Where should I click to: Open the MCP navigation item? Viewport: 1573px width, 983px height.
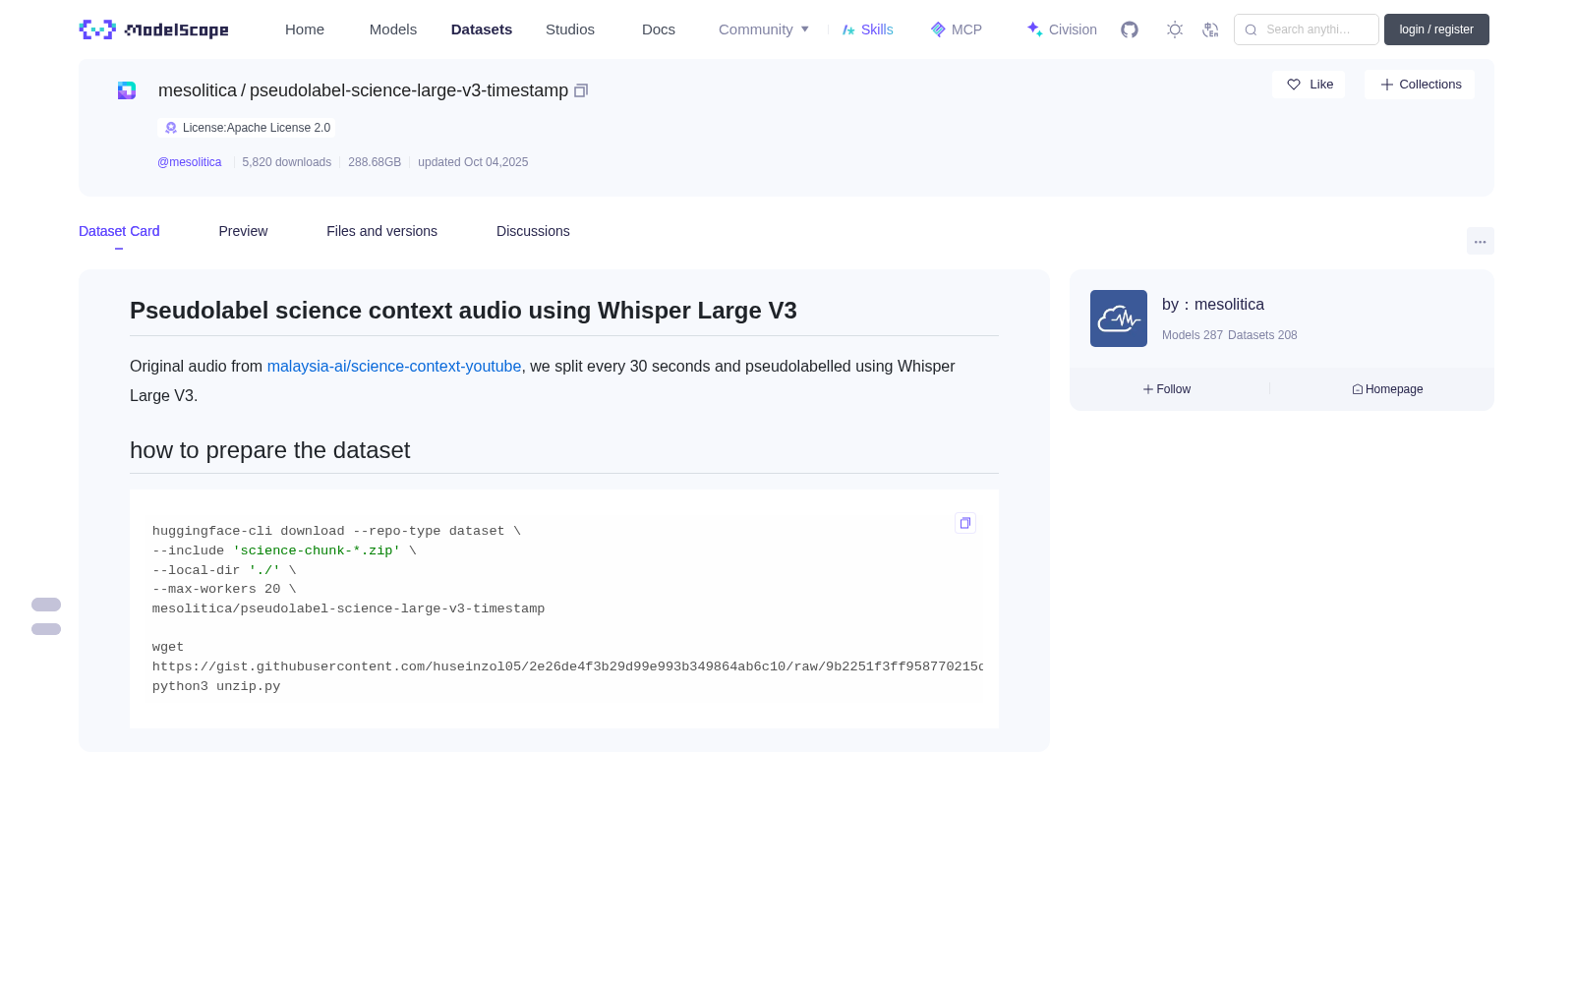(956, 29)
